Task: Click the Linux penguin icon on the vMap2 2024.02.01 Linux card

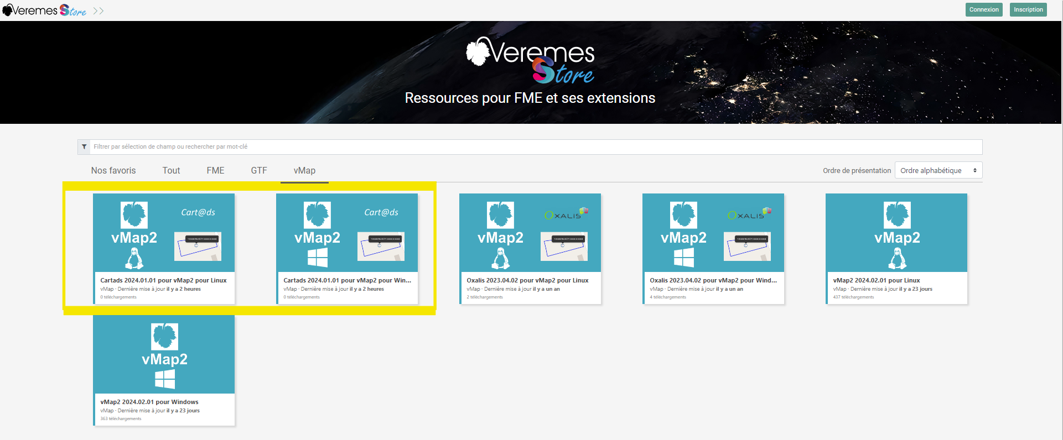Action: click(x=898, y=258)
